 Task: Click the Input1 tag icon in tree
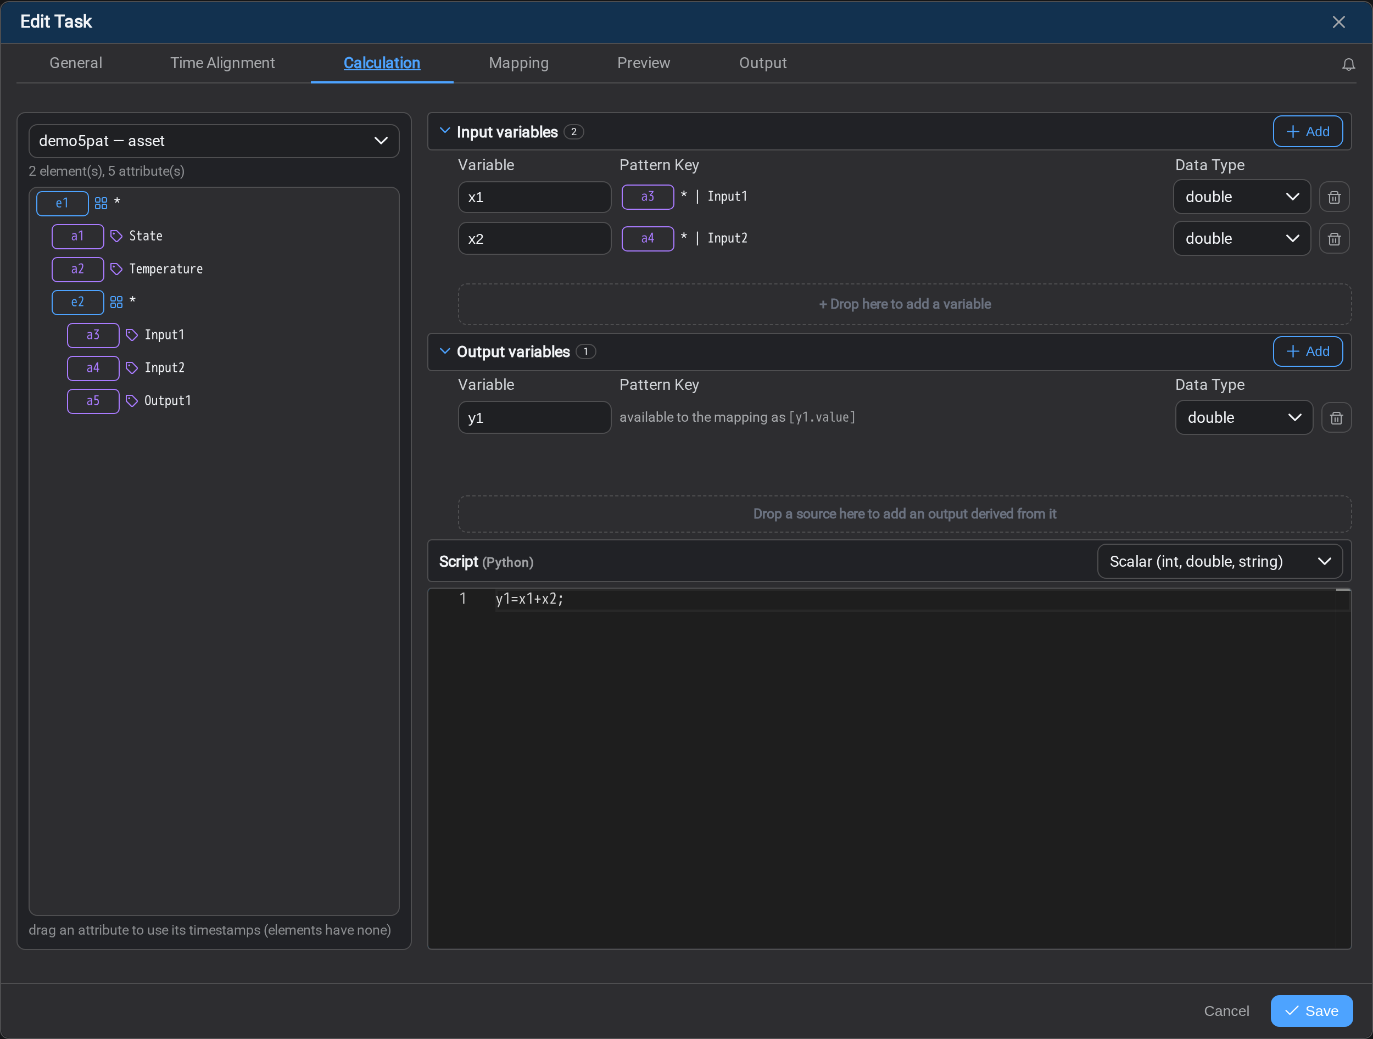(x=132, y=335)
